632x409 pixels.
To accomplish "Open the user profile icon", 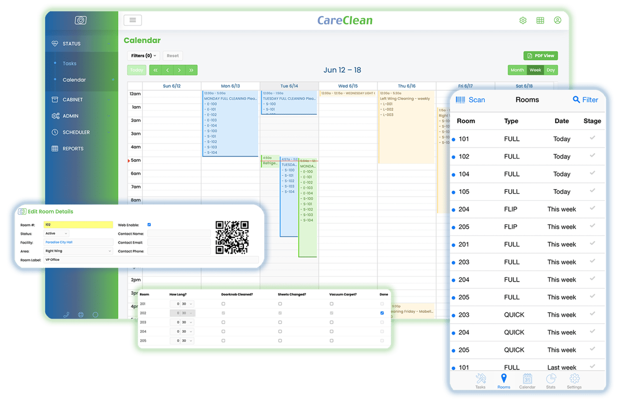I will coord(557,20).
